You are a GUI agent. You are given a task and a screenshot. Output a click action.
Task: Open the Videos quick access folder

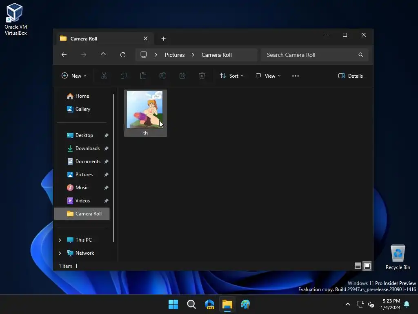click(82, 201)
